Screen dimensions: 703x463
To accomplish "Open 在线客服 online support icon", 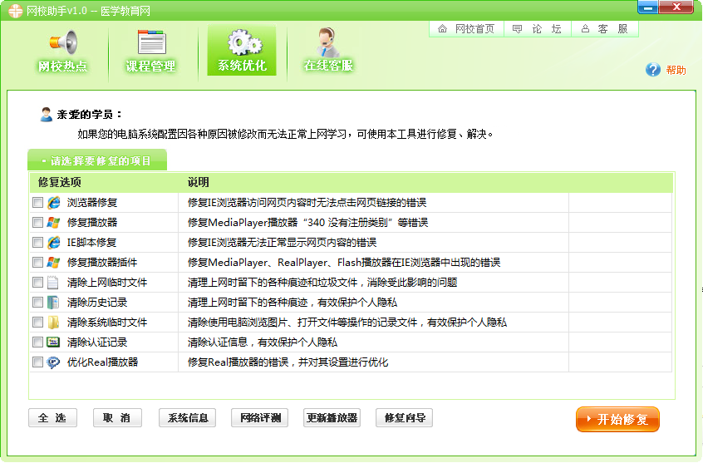I will click(x=328, y=43).
